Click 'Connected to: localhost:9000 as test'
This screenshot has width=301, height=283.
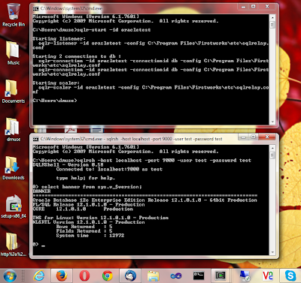(x=109, y=169)
